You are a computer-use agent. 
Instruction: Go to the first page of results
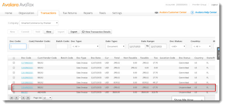point(12,98)
